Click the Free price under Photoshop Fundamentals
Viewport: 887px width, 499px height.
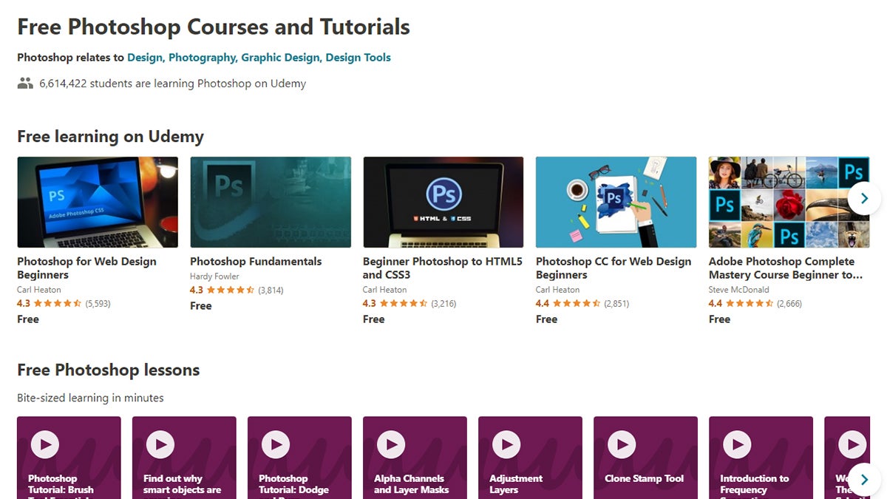point(201,306)
